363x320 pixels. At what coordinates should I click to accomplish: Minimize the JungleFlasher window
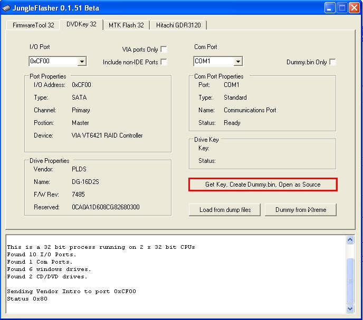329,8
